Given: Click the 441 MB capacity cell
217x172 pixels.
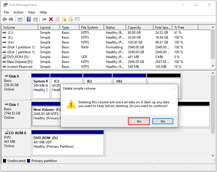Looking at the screenshot, I should [x=133, y=57].
